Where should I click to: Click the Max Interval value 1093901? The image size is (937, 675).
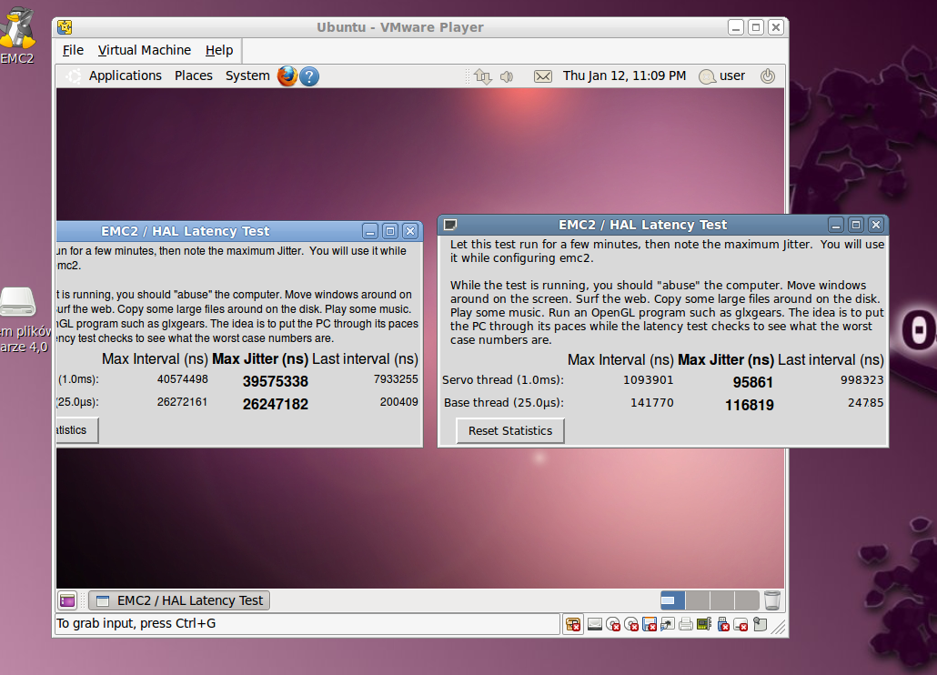[x=649, y=380]
